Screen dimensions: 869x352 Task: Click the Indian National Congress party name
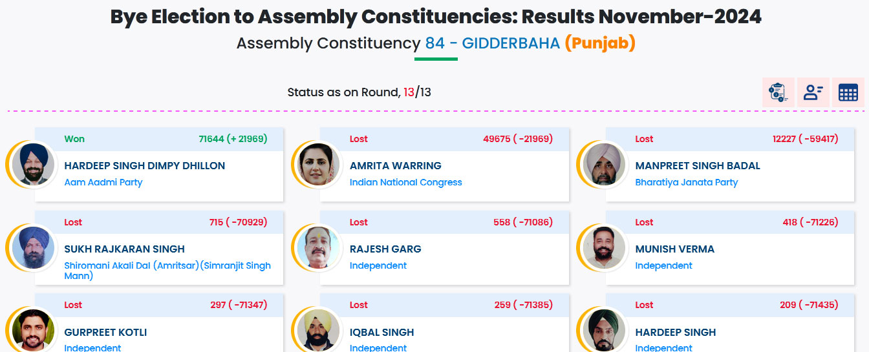pyautogui.click(x=405, y=183)
